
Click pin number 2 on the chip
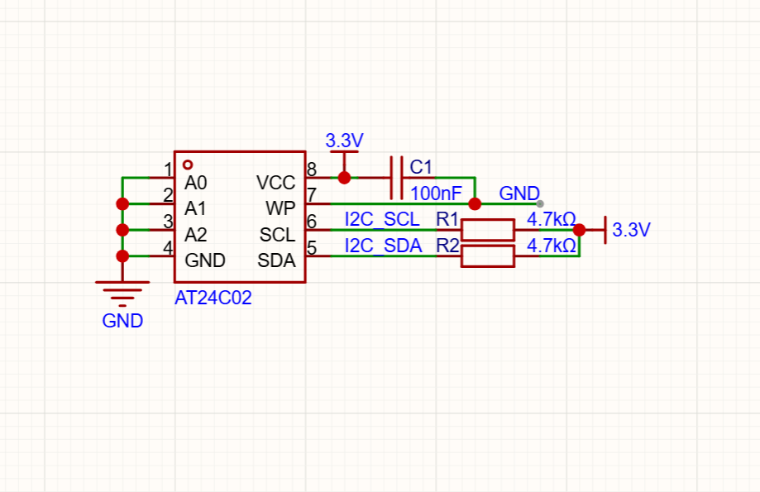point(168,195)
